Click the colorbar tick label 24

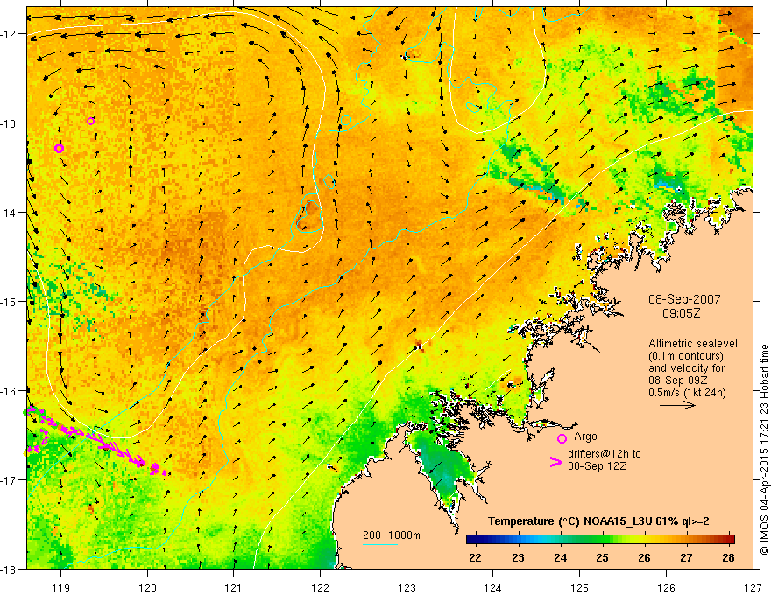point(560,557)
